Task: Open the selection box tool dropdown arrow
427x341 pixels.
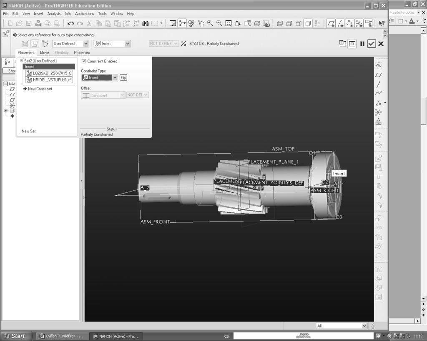Action: tap(161, 23)
